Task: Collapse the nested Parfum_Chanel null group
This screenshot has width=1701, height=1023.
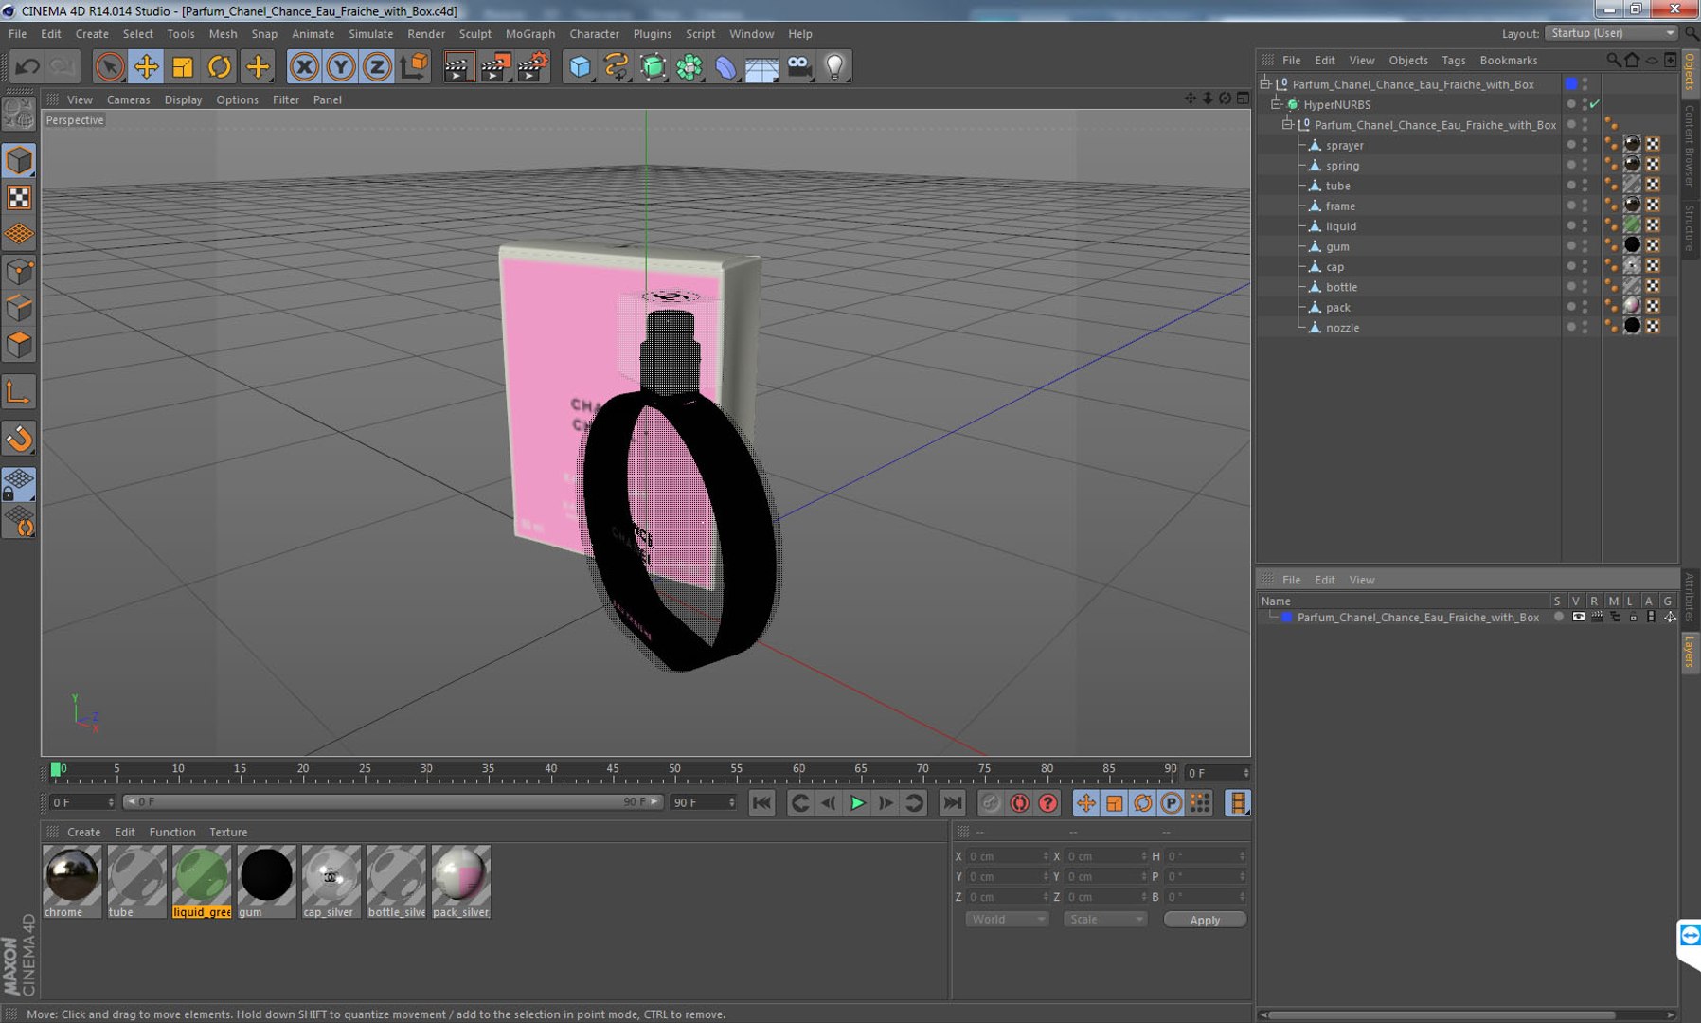Action: (1287, 125)
